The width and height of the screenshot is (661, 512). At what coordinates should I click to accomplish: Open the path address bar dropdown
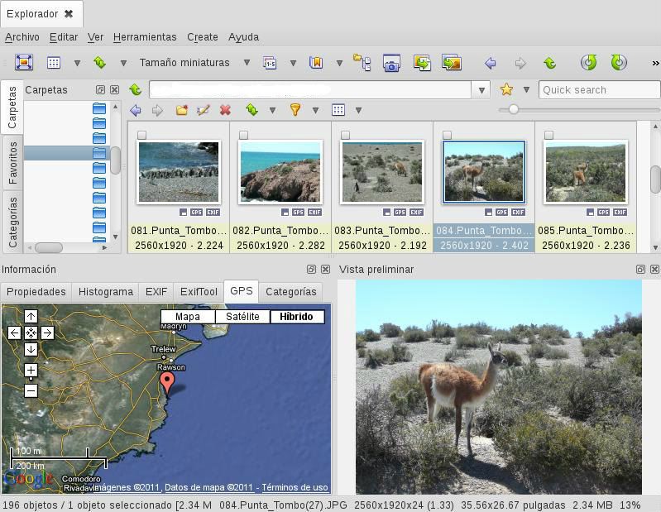tap(481, 90)
